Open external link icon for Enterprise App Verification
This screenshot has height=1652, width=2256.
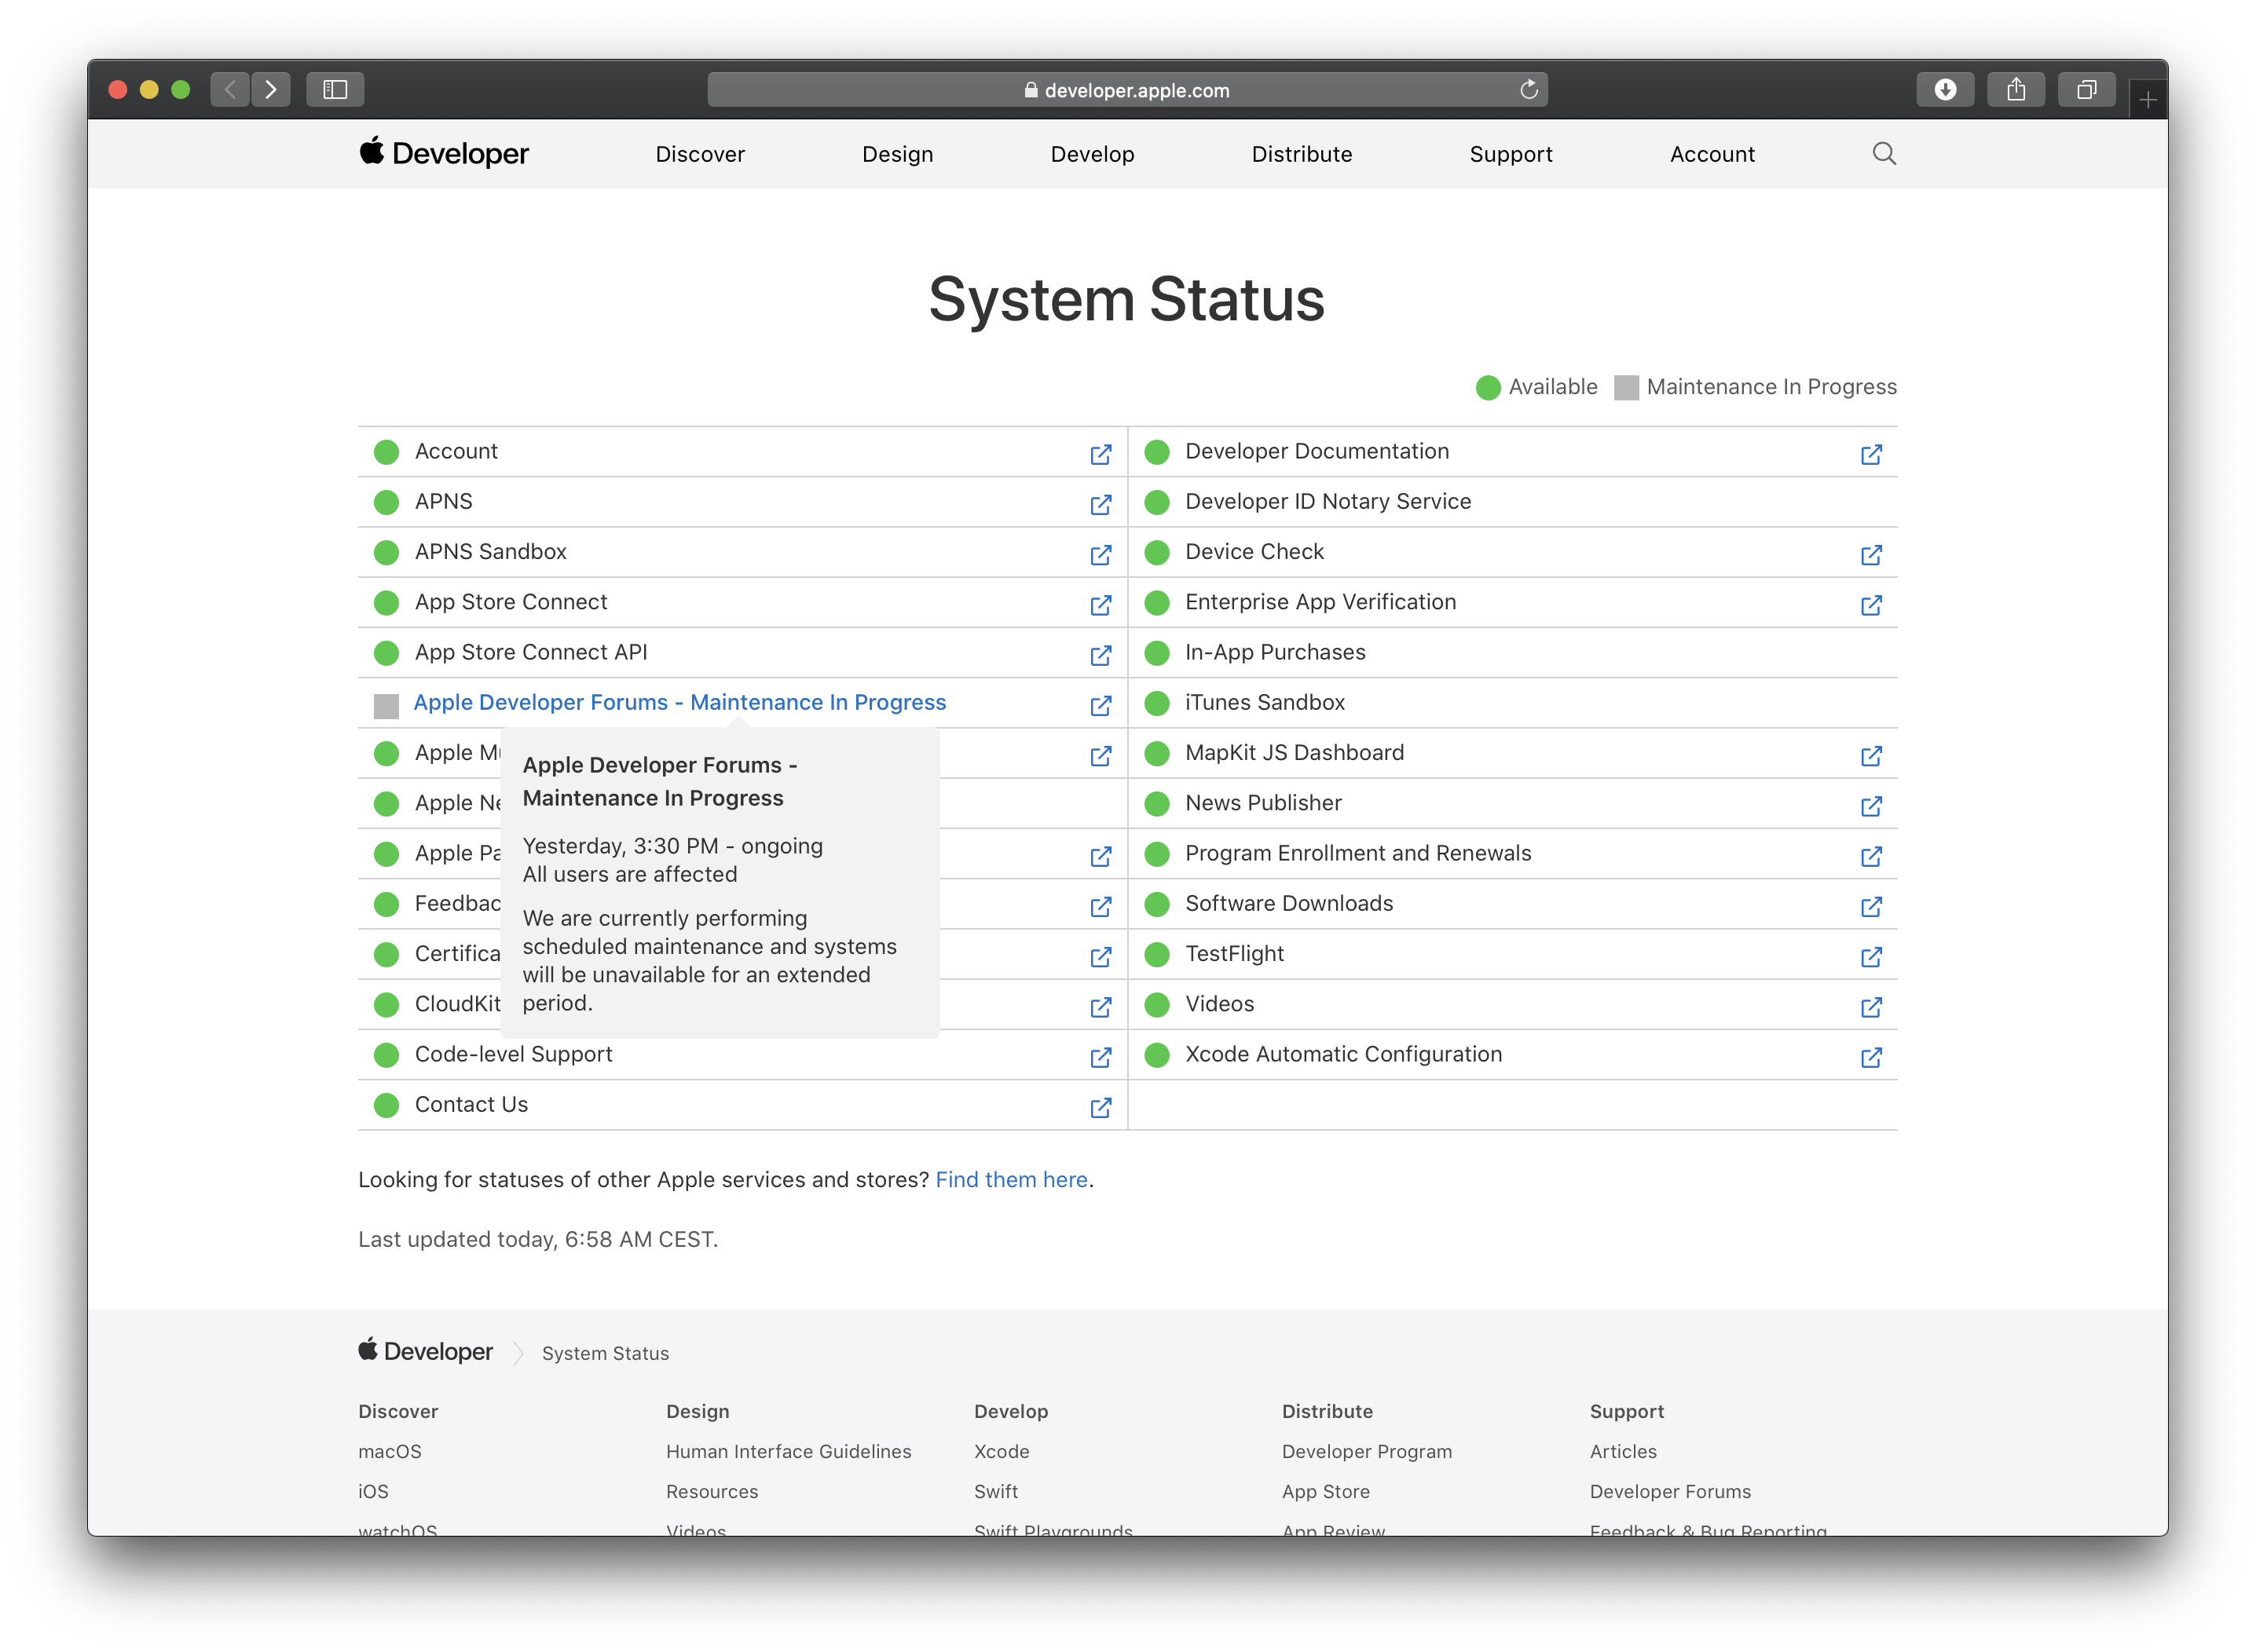pos(1871,604)
